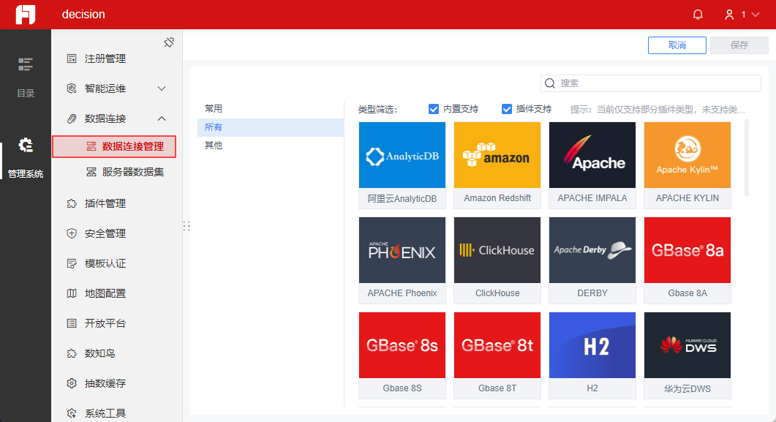Select APACHE KYLIN database tile
776x422 pixels.
[x=688, y=165]
